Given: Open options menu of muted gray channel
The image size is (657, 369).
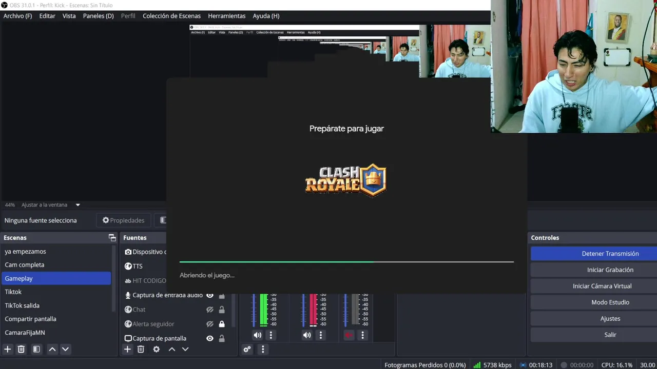Looking at the screenshot, I should [362, 335].
